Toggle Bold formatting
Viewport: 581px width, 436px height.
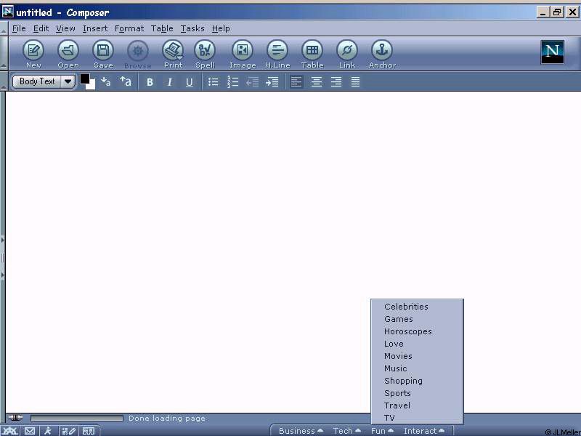(150, 82)
